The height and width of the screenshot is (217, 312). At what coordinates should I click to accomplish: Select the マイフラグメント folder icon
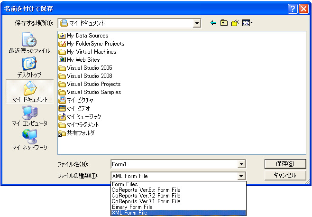tap(62, 125)
